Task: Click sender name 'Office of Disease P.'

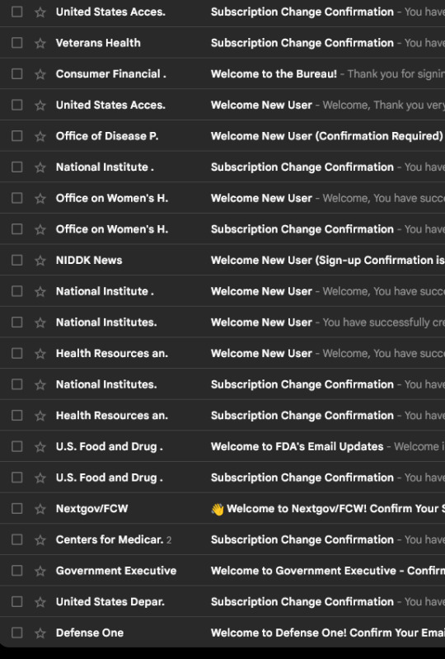Action: click(107, 136)
